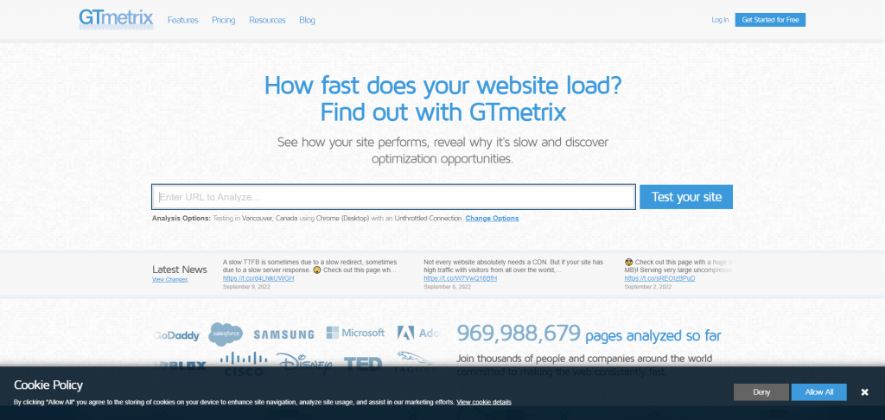Open the Pricing page
The image size is (885, 420).
tap(224, 21)
